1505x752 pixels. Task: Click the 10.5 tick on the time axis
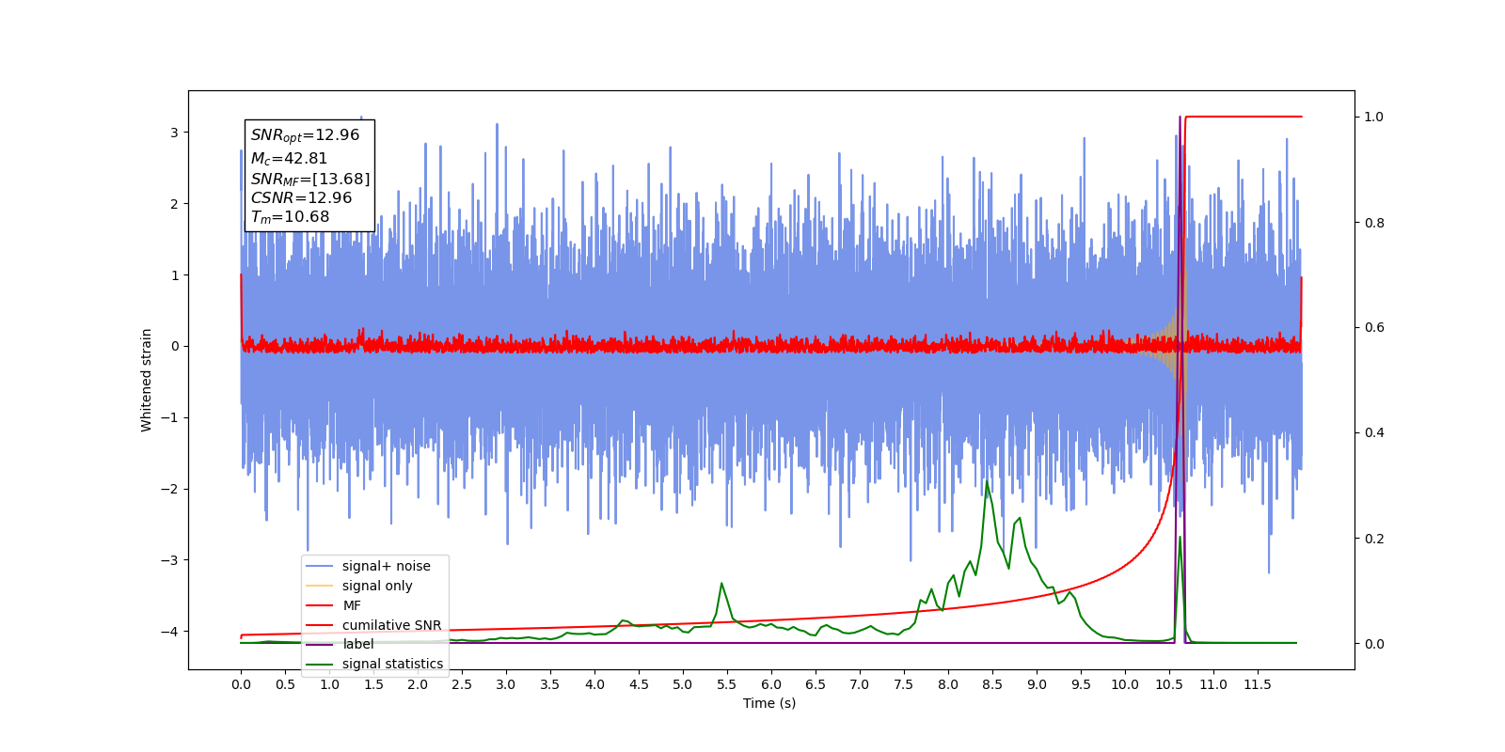click(1169, 684)
